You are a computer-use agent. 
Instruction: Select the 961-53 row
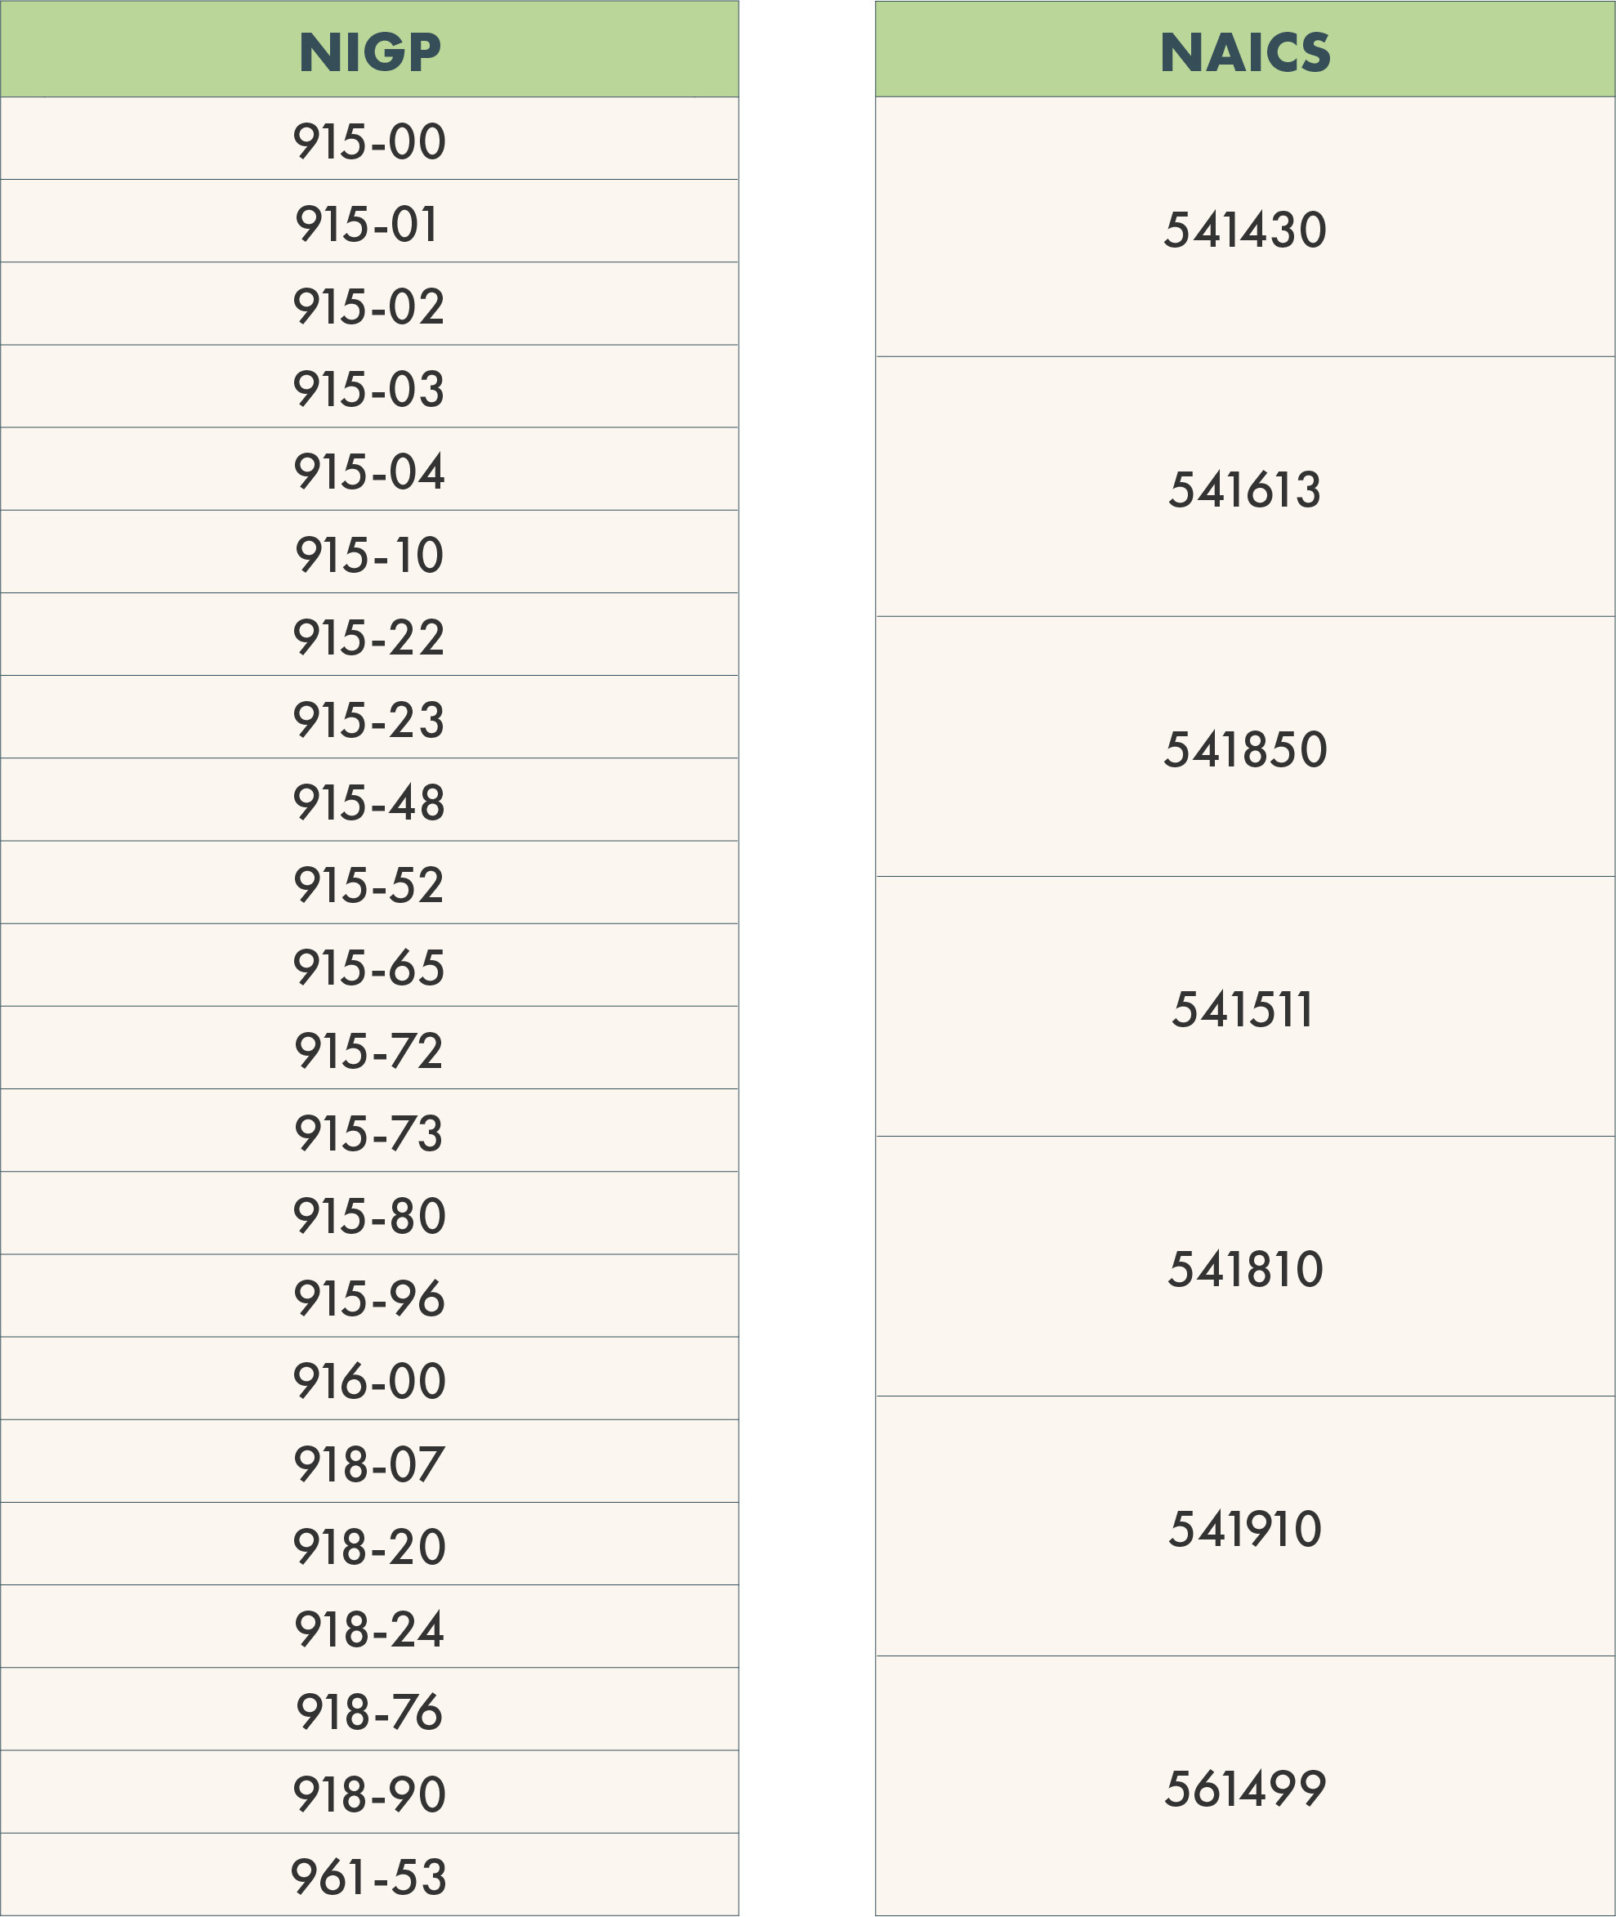pos(369,1876)
